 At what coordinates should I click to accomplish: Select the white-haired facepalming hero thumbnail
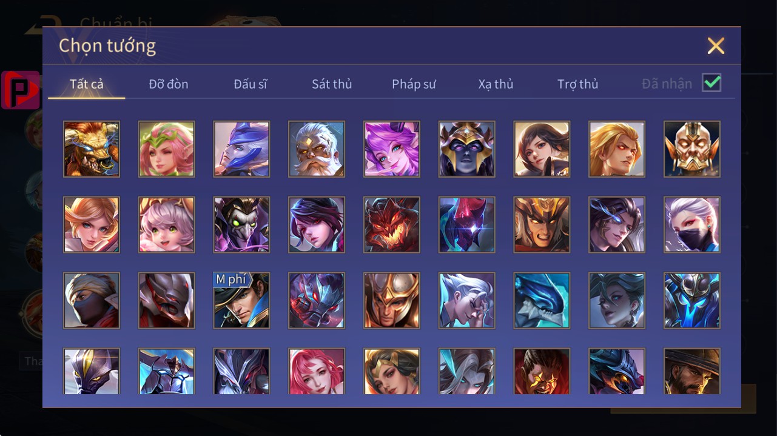pos(467,300)
